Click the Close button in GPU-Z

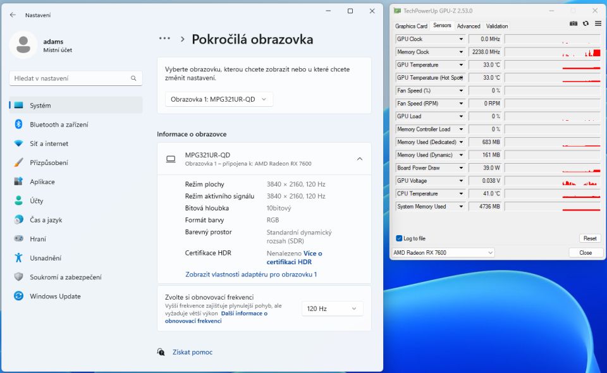586,253
